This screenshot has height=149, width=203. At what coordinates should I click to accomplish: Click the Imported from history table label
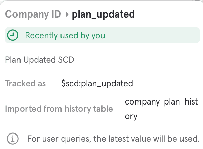click(59, 109)
